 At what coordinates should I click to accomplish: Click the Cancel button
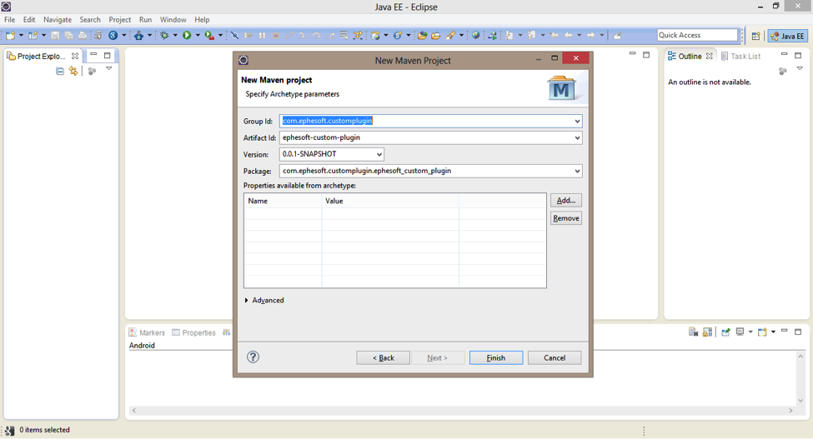pyautogui.click(x=555, y=357)
